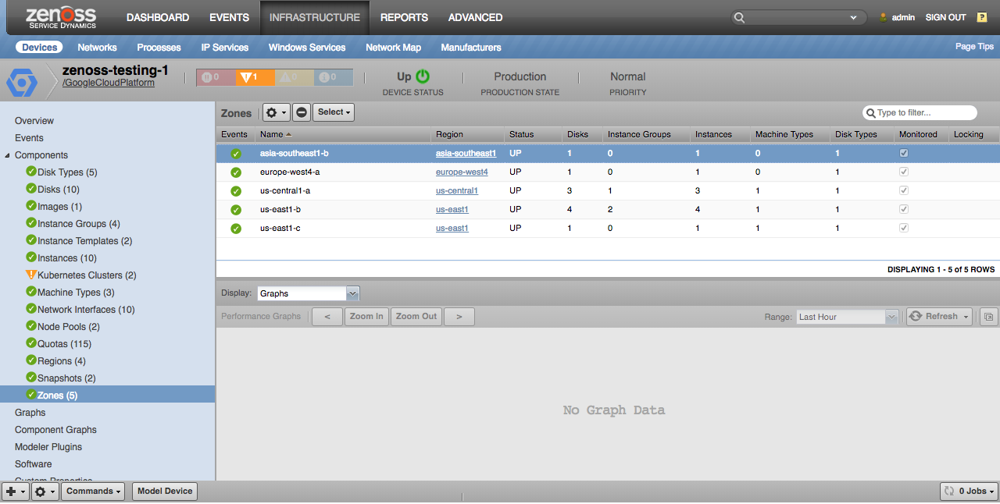The height and width of the screenshot is (504, 1000).
Task: Click the global search input box
Action: point(797,17)
